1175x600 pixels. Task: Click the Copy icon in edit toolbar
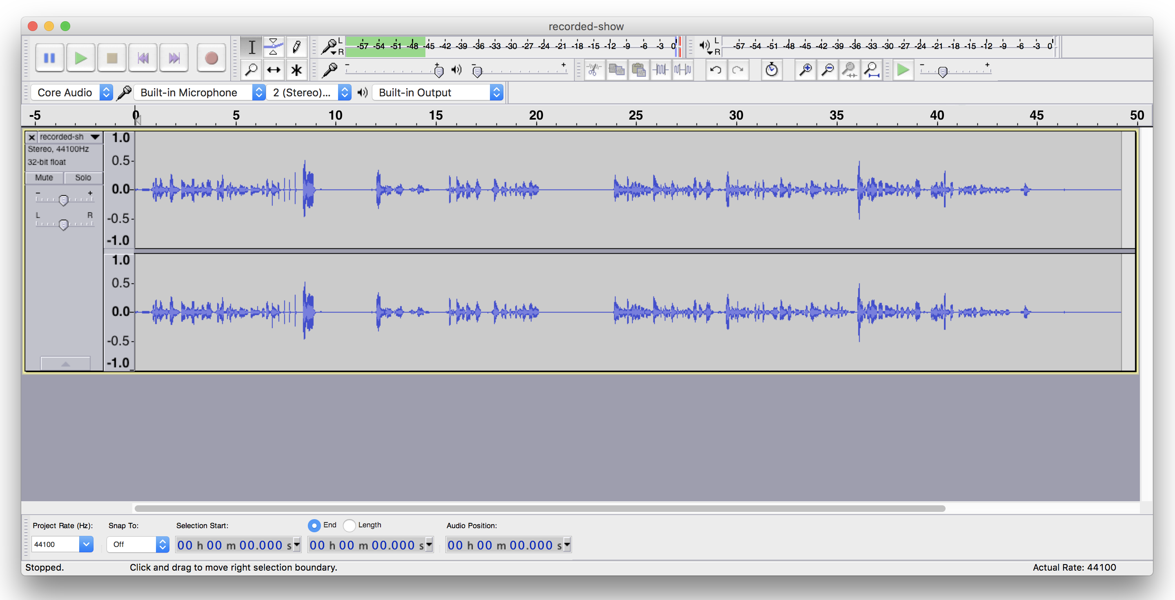[616, 70]
